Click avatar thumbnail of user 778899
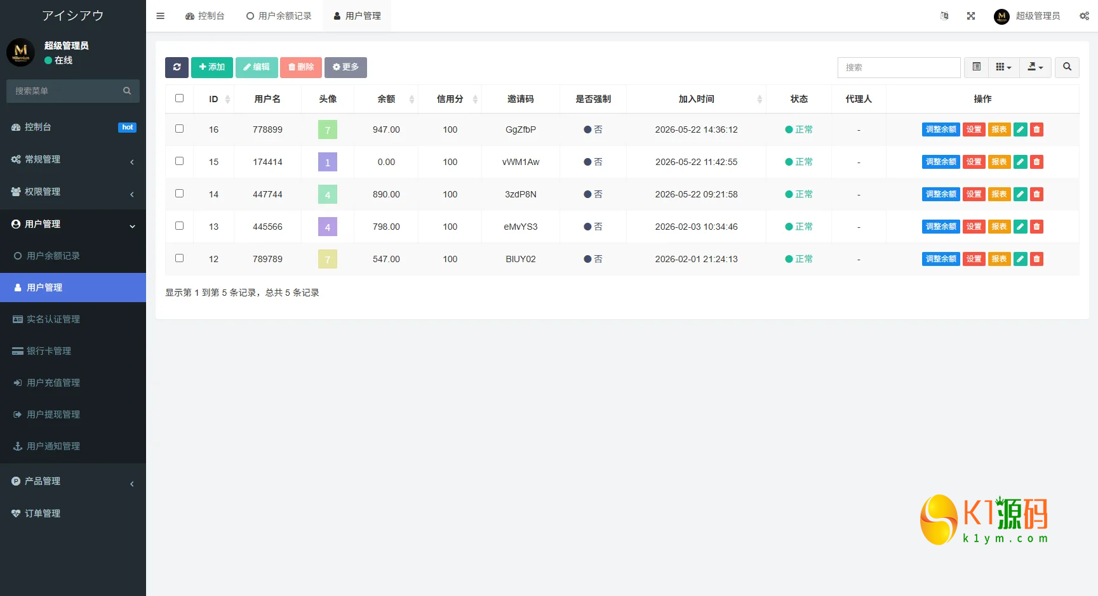The width and height of the screenshot is (1098, 596). point(328,129)
